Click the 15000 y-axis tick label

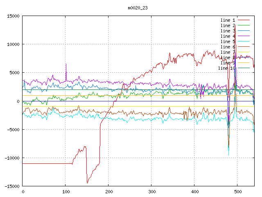[x=13, y=16]
